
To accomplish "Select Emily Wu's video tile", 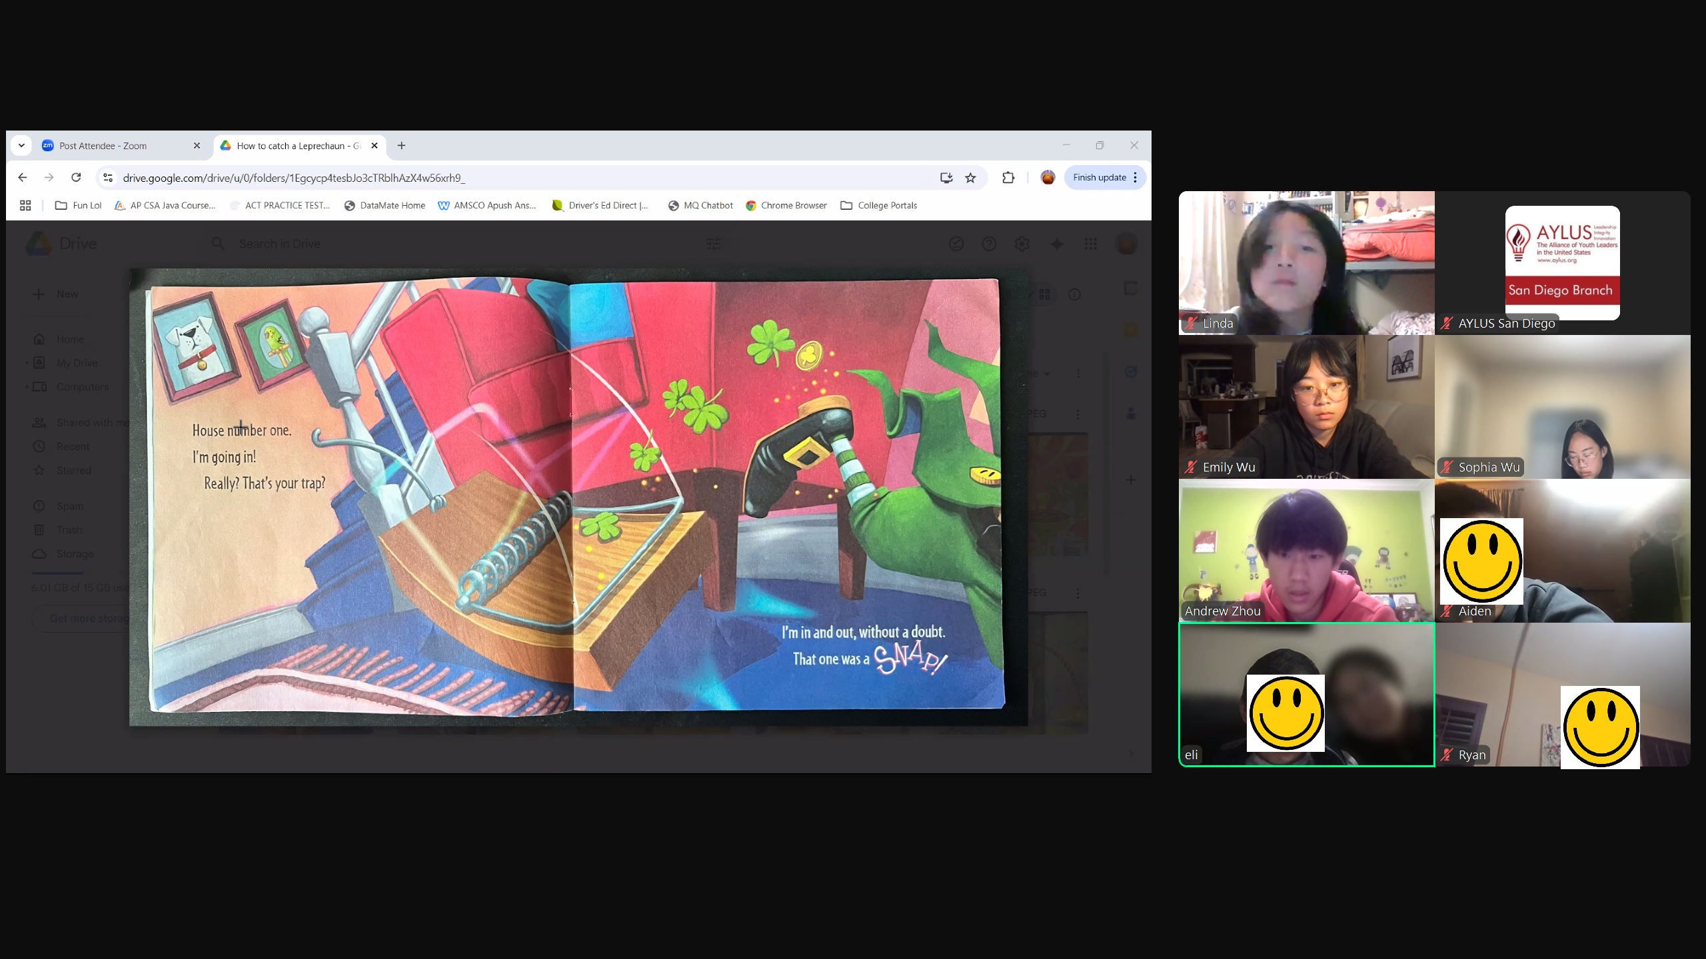I will tap(1306, 407).
